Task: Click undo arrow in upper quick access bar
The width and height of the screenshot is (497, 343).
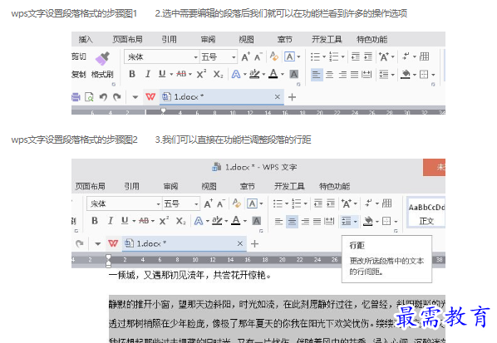Action: (x=103, y=97)
